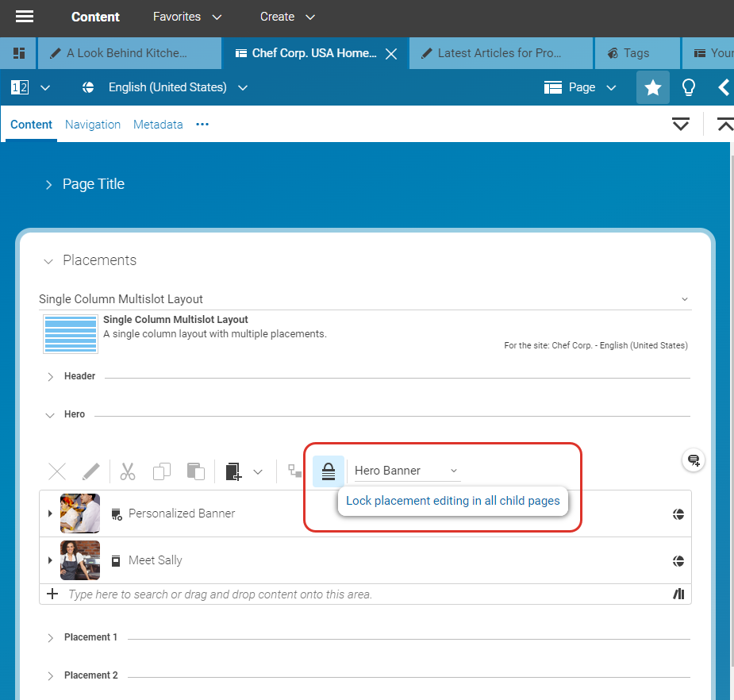Click the cut scissors icon
This screenshot has width=734, height=700.
pyautogui.click(x=128, y=471)
